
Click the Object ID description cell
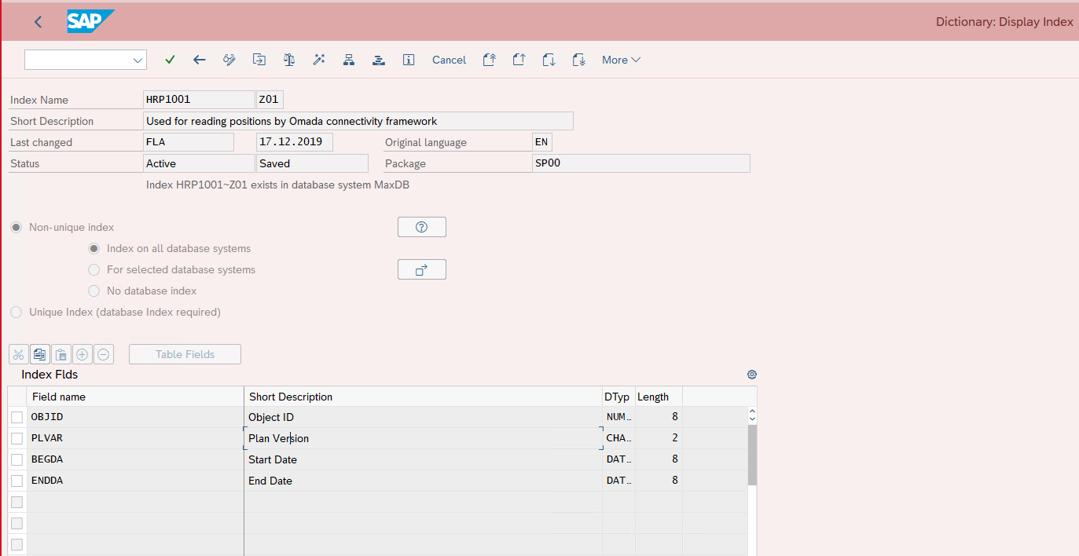[424, 417]
